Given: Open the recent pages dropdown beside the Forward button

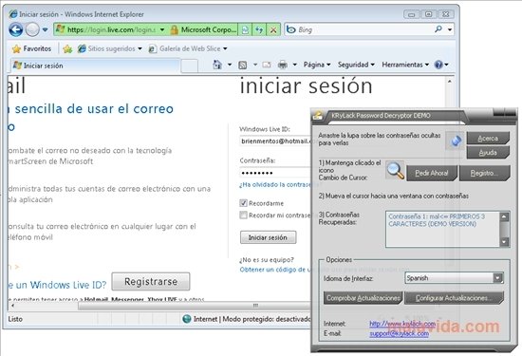Looking at the screenshot, I should [x=45, y=30].
